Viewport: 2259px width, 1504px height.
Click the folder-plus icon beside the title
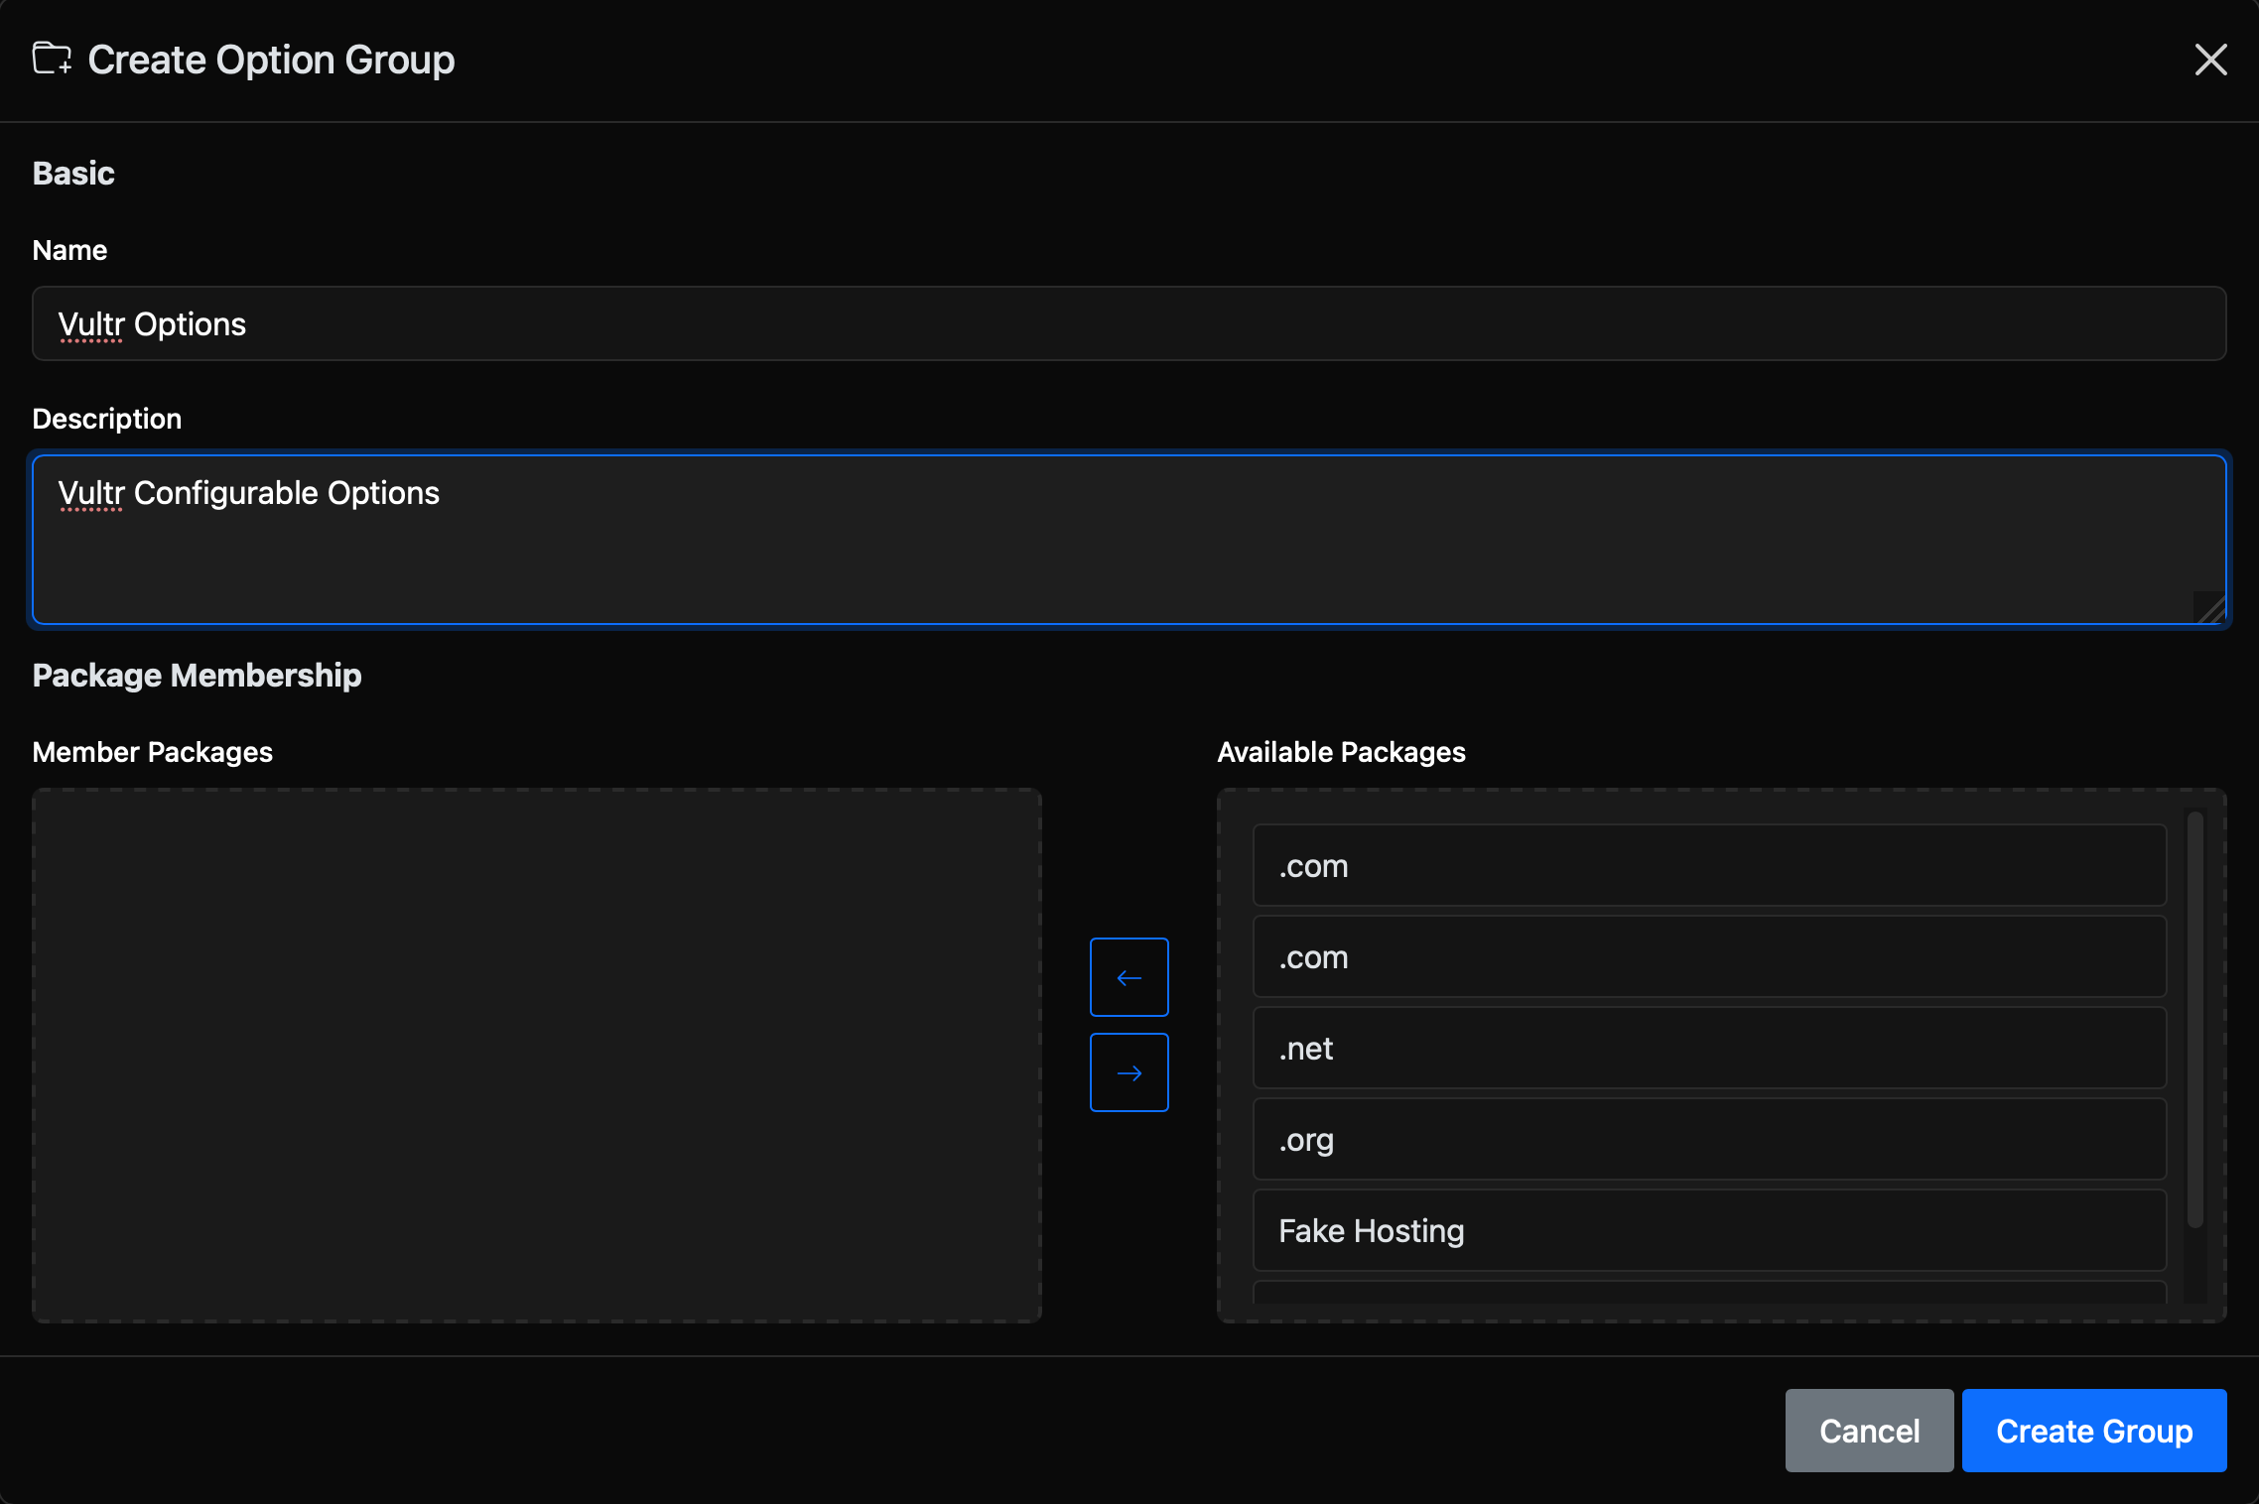[52, 59]
